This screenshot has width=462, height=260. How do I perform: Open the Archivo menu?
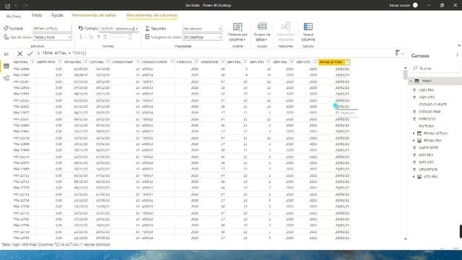pyautogui.click(x=14, y=16)
